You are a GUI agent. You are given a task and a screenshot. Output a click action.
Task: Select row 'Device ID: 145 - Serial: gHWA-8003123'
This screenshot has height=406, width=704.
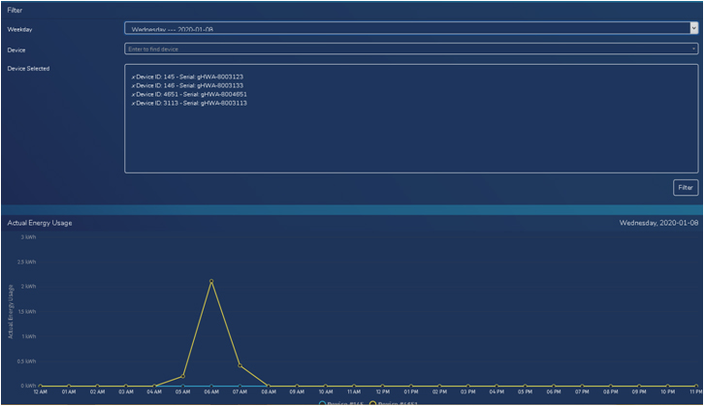[189, 77]
